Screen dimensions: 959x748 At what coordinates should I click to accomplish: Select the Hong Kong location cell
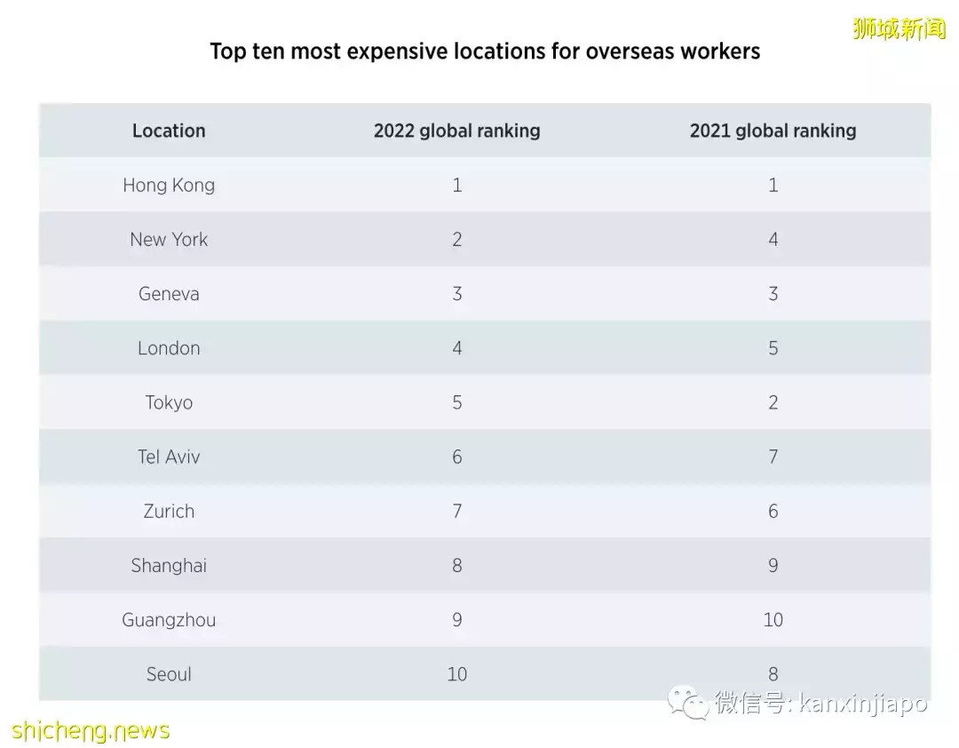click(x=169, y=185)
